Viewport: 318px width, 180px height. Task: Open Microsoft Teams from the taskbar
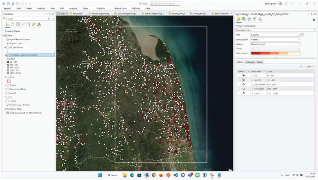coord(190,175)
